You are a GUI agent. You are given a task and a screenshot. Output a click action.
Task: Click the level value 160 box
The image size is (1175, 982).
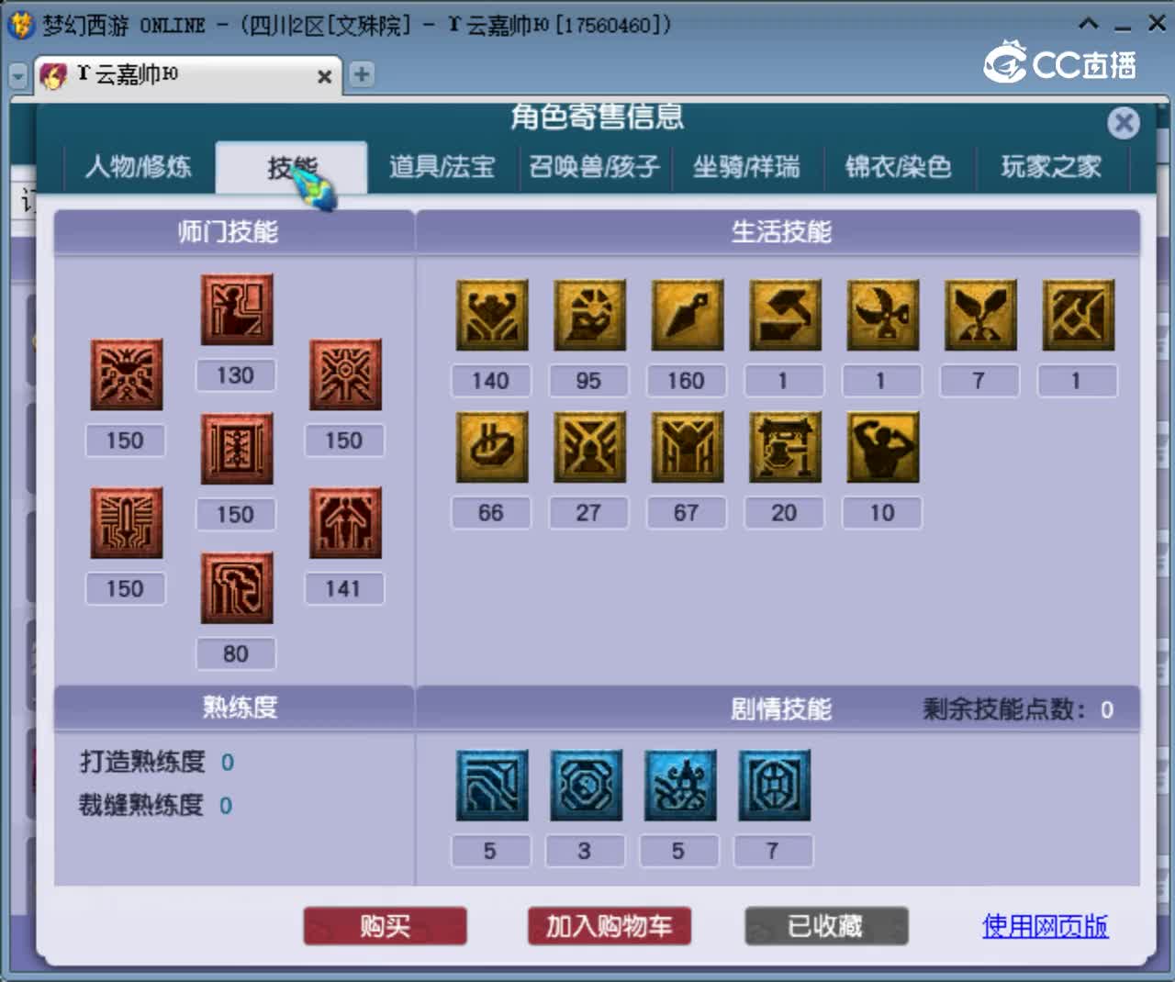tap(686, 381)
